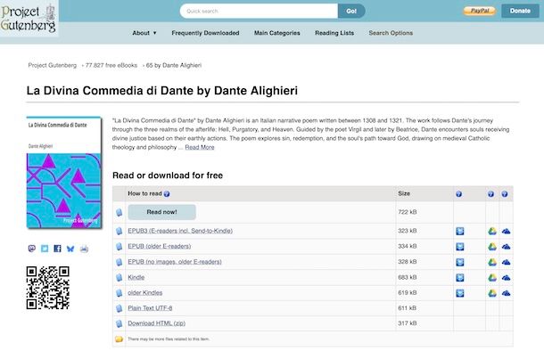Click the Donate button

click(x=520, y=11)
